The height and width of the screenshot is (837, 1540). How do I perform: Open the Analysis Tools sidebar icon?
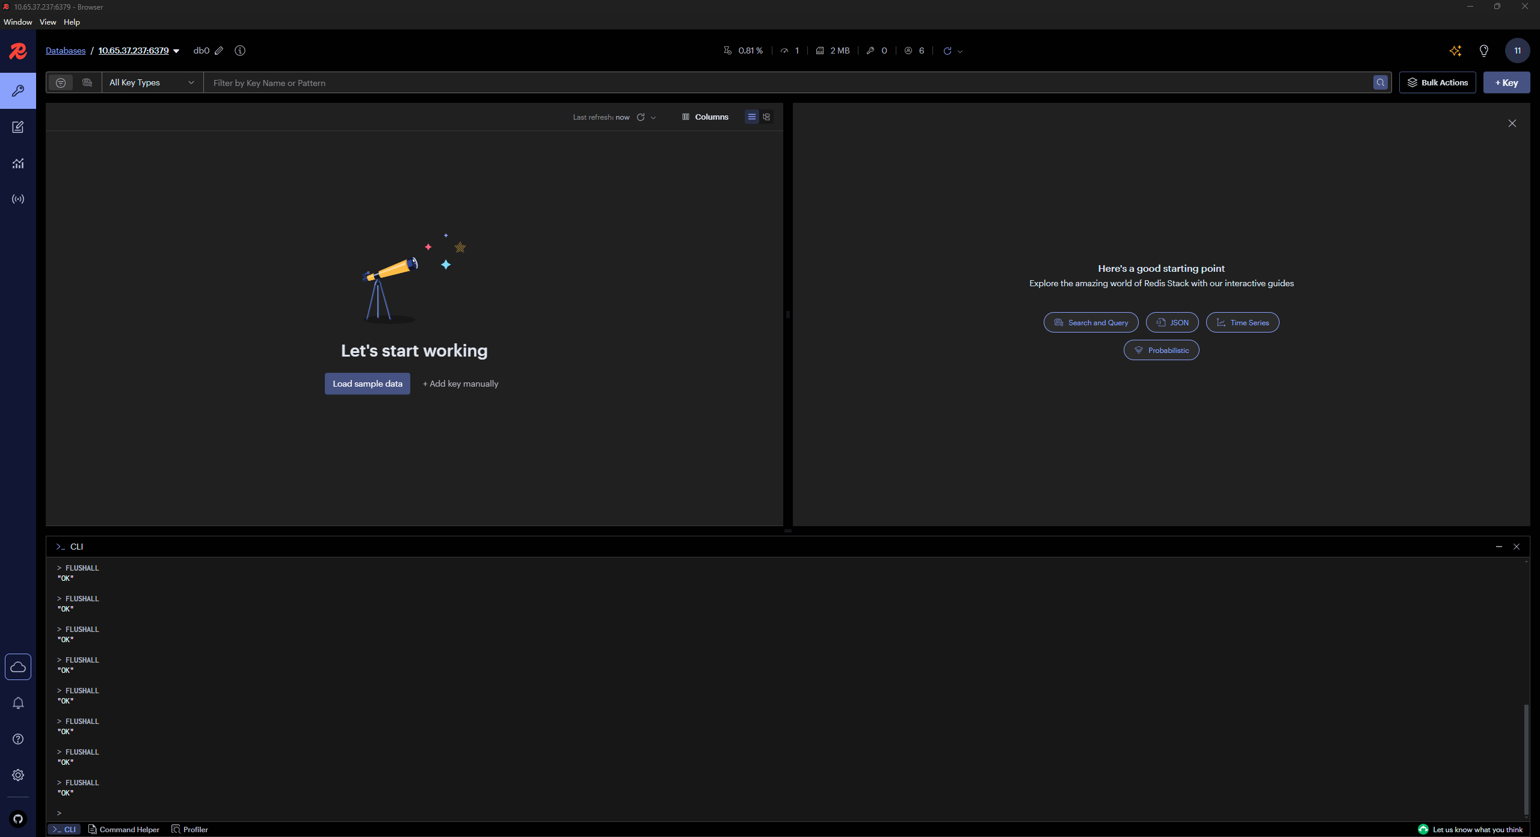pyautogui.click(x=18, y=163)
